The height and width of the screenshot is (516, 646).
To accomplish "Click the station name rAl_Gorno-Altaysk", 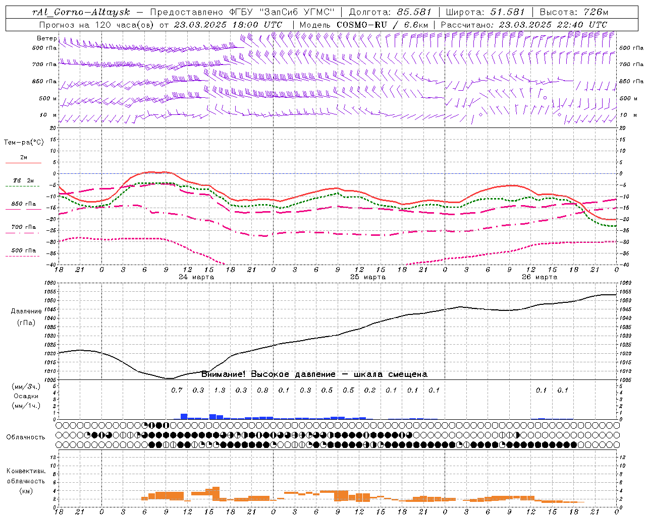I will coord(81,12).
